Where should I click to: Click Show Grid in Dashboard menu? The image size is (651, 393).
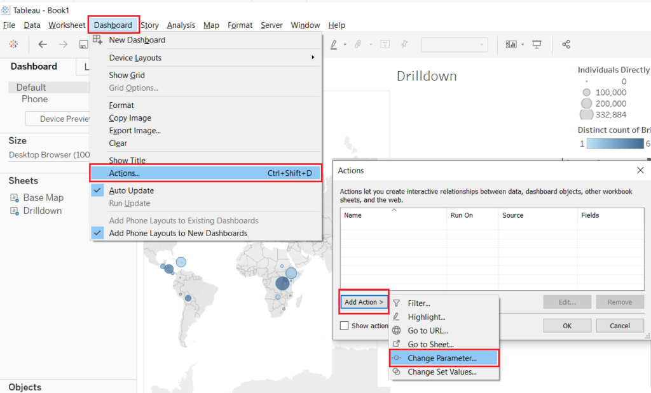pyautogui.click(x=206, y=75)
